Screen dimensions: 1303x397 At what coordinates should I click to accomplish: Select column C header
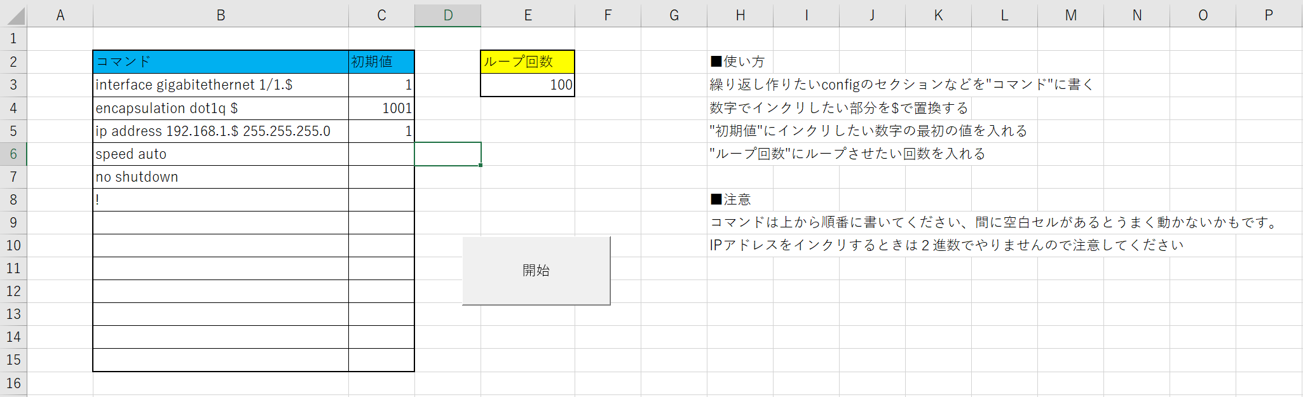381,15
